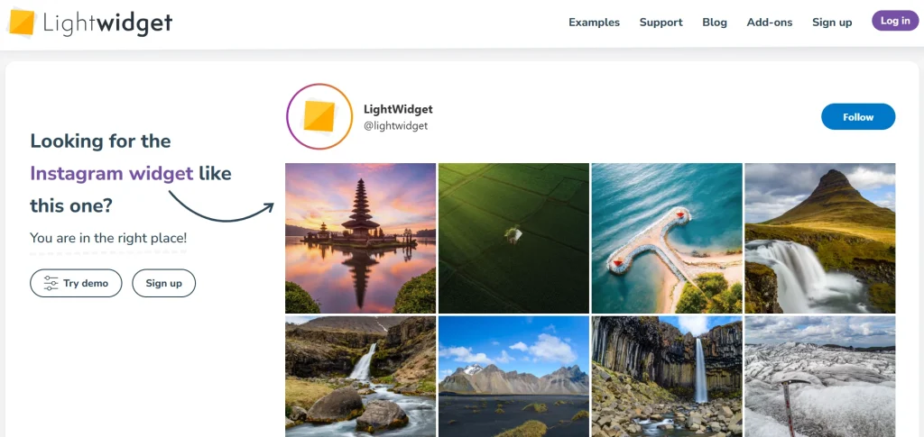Click the sliders icon on Try demo

pos(51,283)
